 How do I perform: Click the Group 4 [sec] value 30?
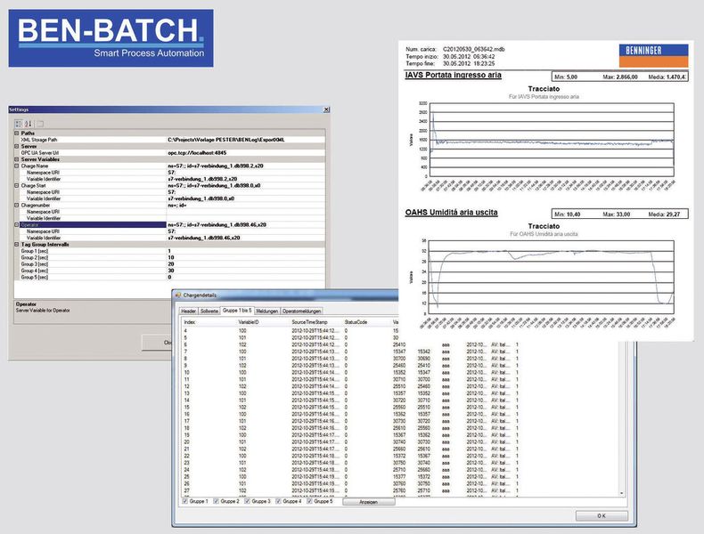[170, 271]
